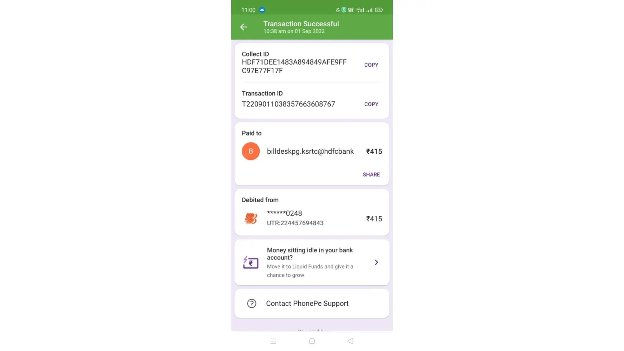
Task: Tap the back arrow in green header
Action: click(x=244, y=27)
